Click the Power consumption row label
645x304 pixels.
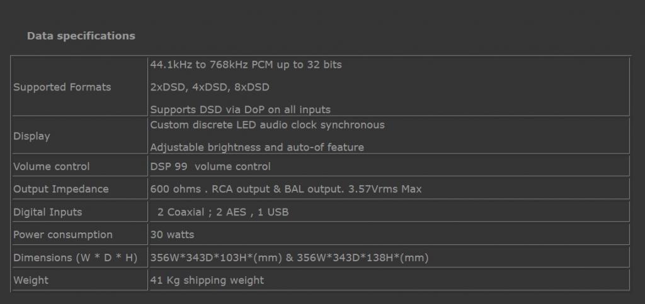coord(63,234)
